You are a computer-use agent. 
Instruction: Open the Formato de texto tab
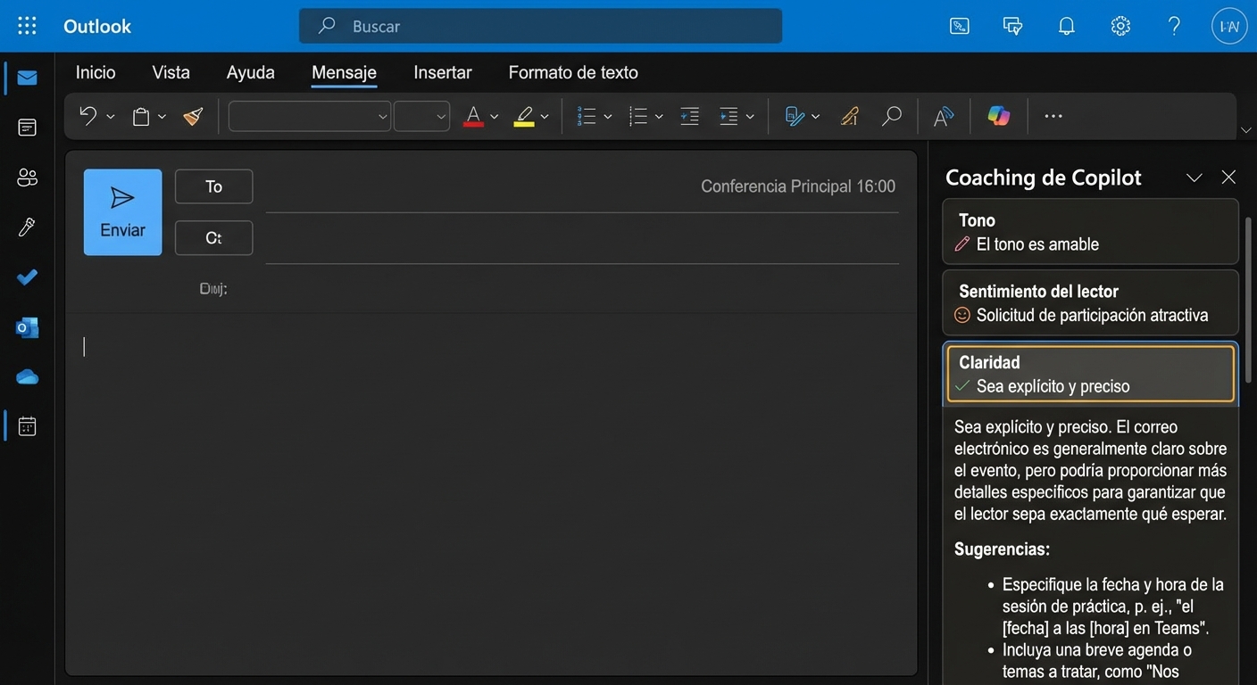pyautogui.click(x=573, y=72)
